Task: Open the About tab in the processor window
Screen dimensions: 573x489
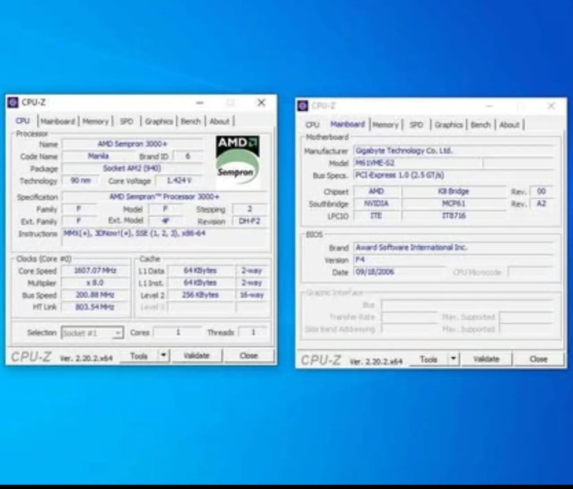Action: click(x=219, y=121)
